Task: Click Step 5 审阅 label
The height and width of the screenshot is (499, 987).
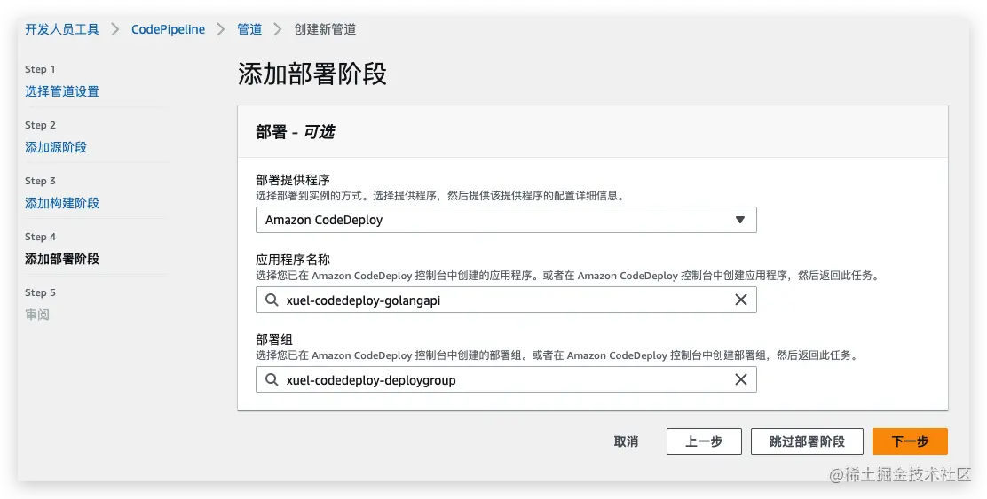Action: pyautogui.click(x=37, y=315)
